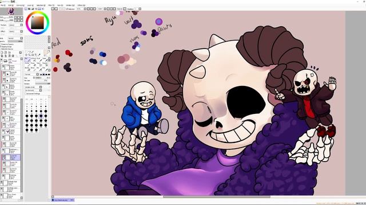
Task: Select the Zoom tool
Action: tap(29, 55)
